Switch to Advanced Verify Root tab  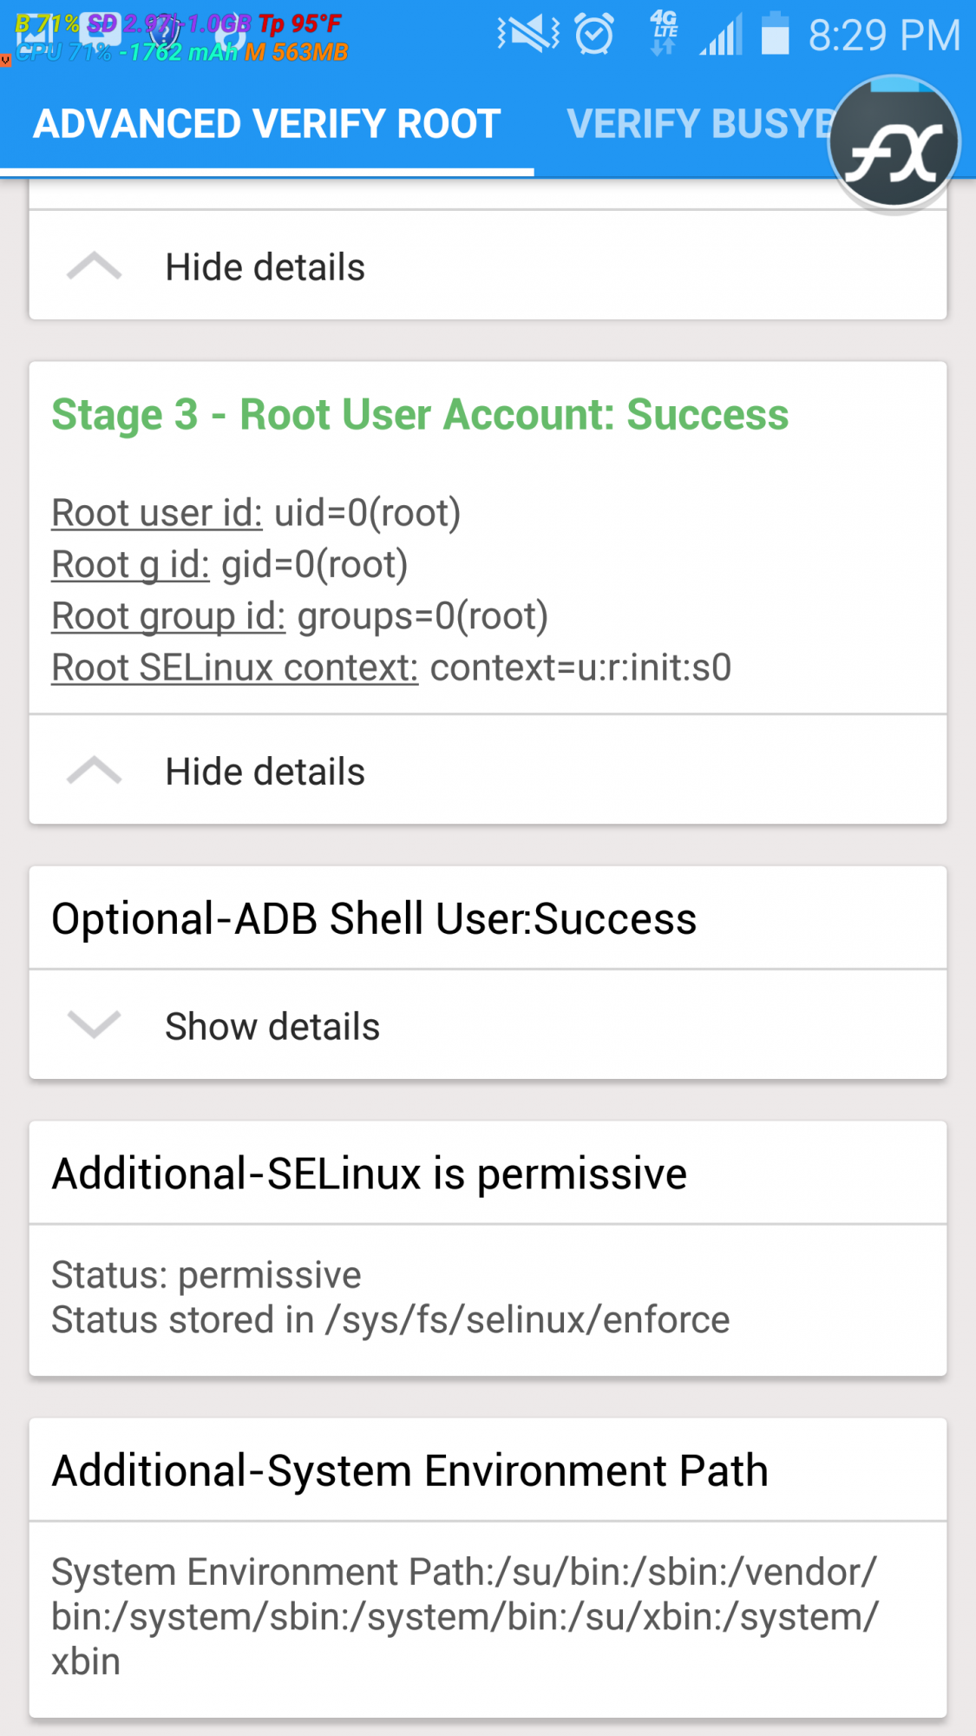pos(267,124)
